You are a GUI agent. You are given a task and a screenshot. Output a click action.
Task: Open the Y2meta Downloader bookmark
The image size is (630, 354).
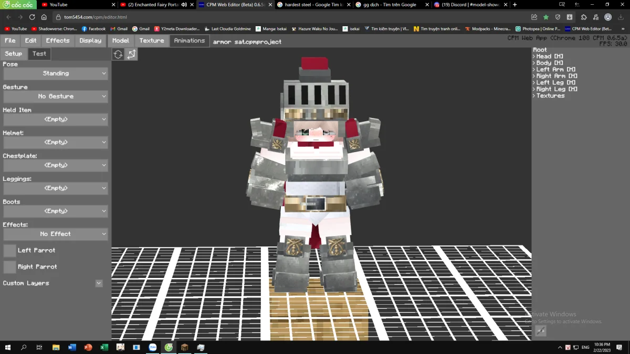coord(177,29)
